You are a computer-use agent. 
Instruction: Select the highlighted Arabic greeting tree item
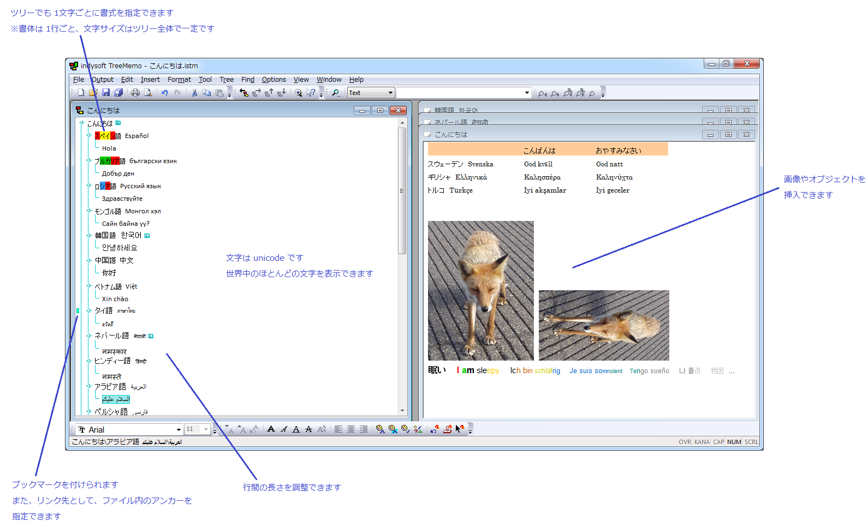pyautogui.click(x=116, y=399)
